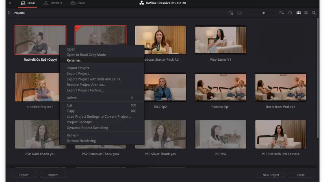Close the Project Manager with the X icon
This screenshot has width=325, height=182.
pos(10,3)
